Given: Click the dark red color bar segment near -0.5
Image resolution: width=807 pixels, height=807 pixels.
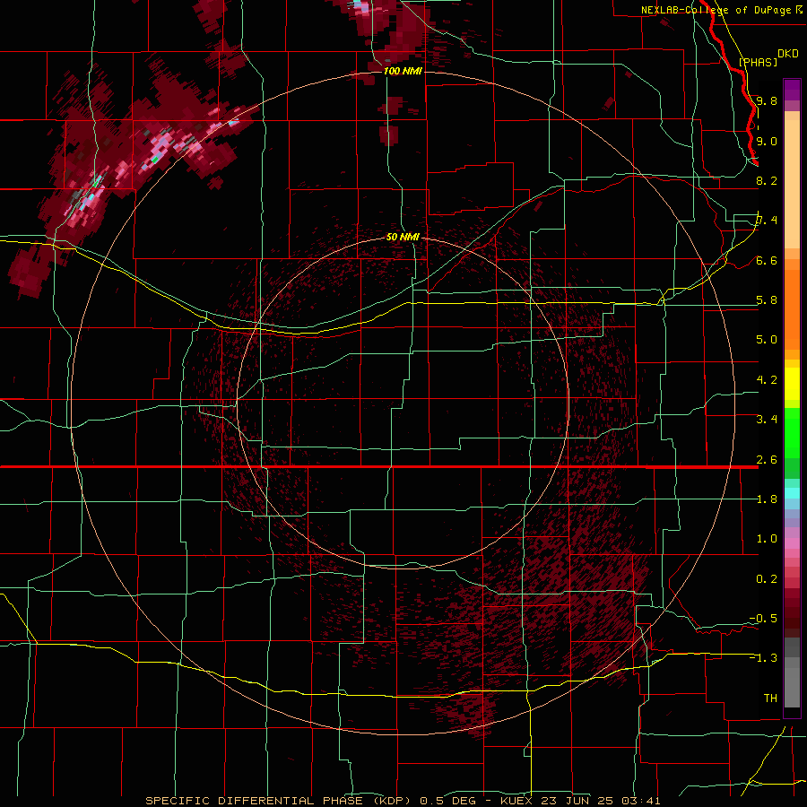Looking at the screenshot, I should (x=792, y=618).
